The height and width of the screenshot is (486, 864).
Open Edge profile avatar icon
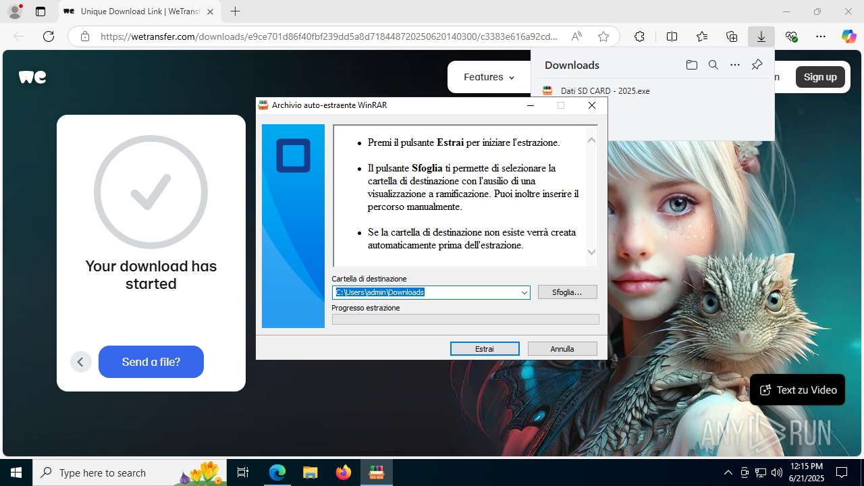(x=15, y=11)
